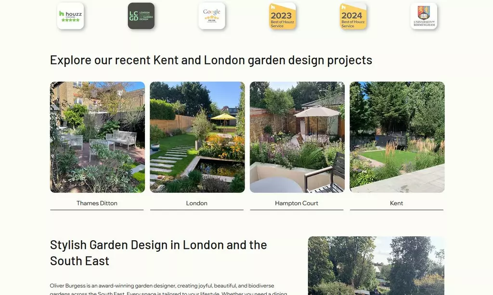This screenshot has height=295, width=493.
Task: Open the Hampton Court garden project photo
Action: (x=297, y=137)
